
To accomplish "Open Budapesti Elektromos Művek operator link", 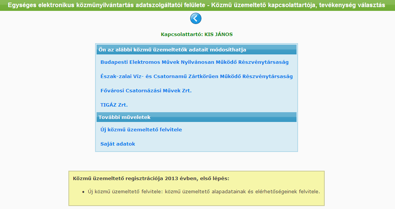I will tap(194, 62).
